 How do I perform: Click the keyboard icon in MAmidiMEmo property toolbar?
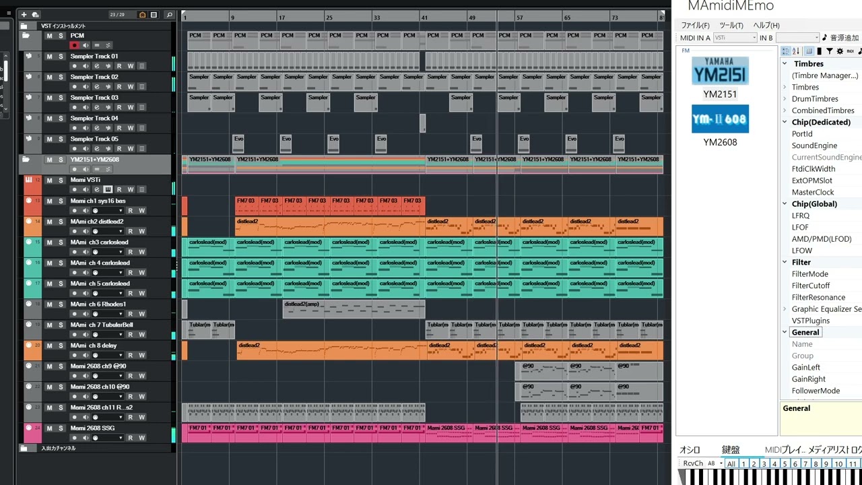(809, 51)
